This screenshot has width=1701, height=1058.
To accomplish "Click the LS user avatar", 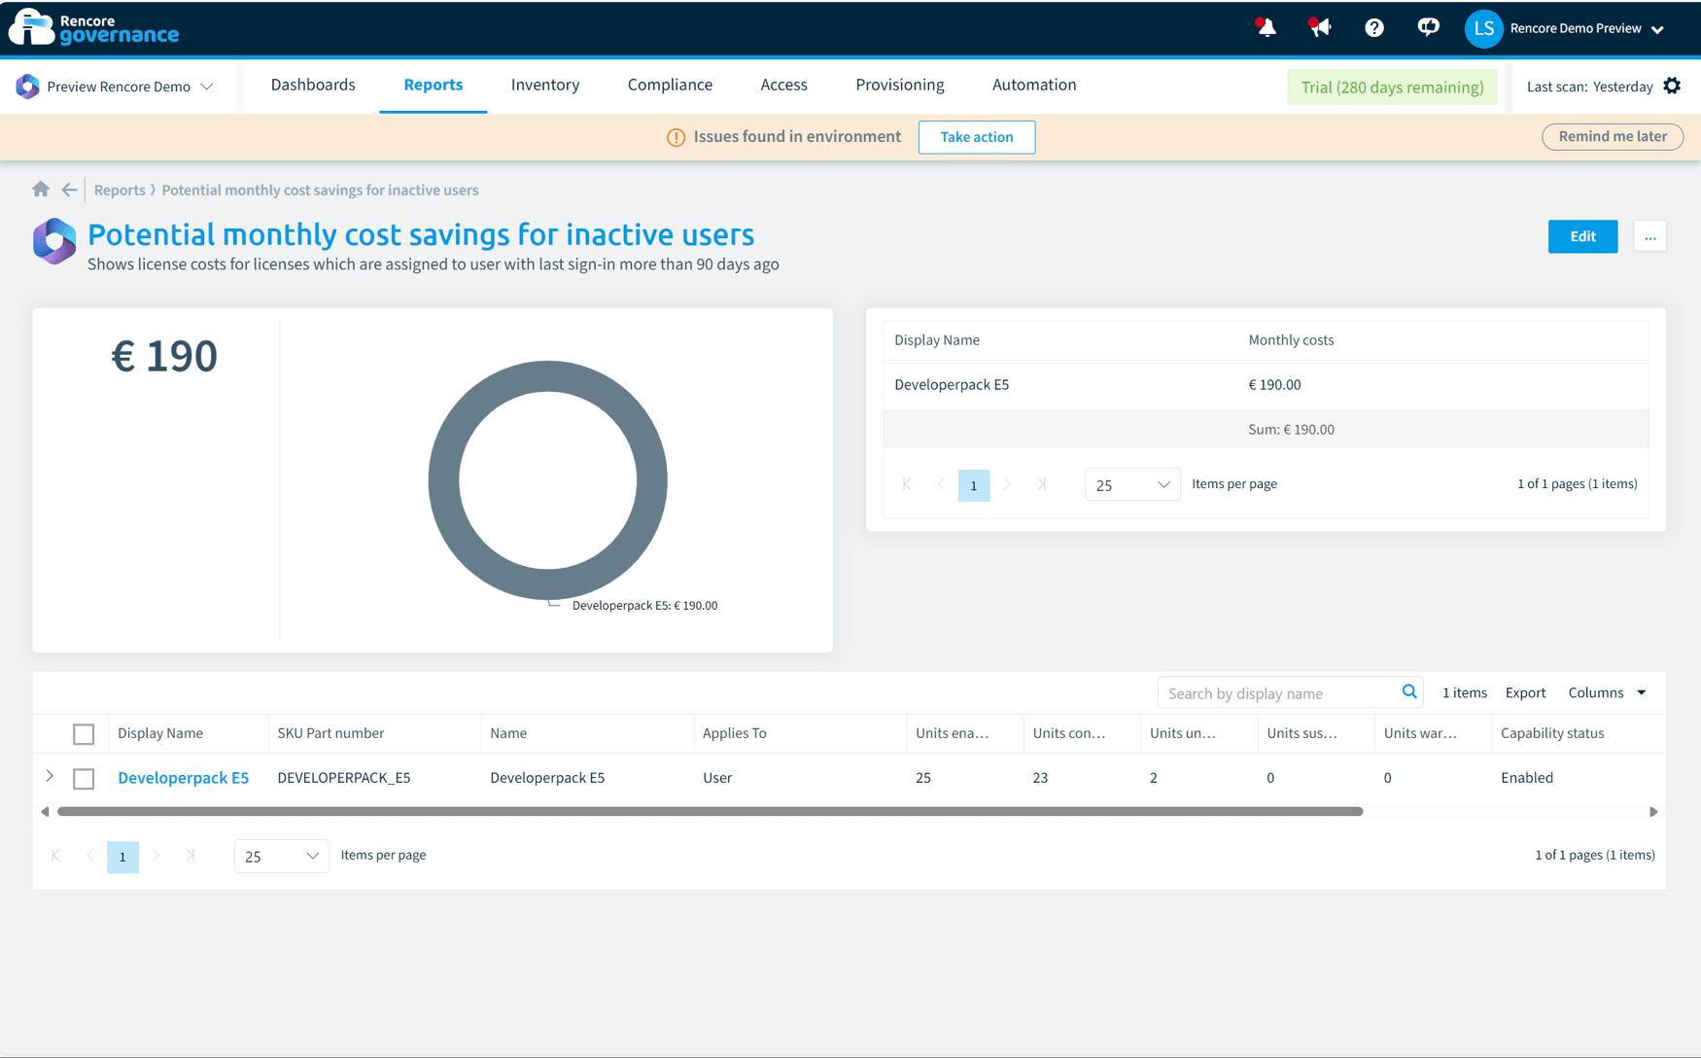I will [x=1483, y=28].
